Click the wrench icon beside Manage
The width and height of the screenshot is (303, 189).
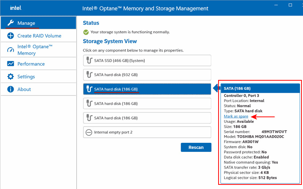click(10, 23)
